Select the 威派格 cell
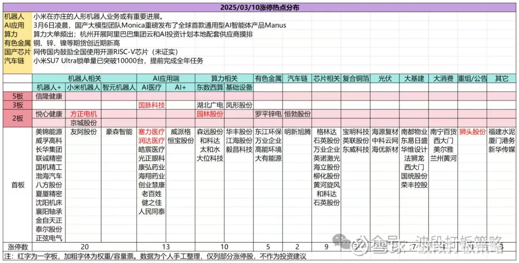Image resolution: width=519 pixels, height=263 pixels. click(180, 132)
